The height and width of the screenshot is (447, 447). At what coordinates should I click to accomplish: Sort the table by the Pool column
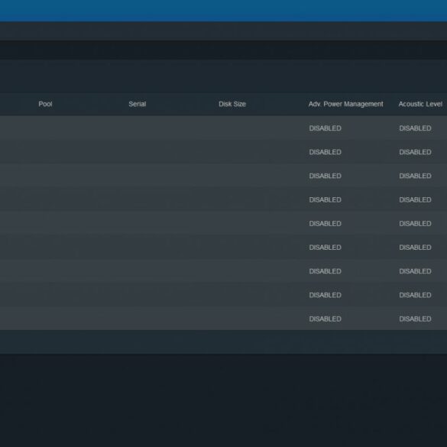tap(45, 104)
